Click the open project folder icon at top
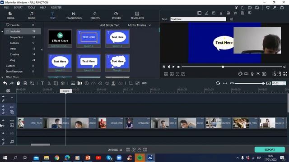 coord(250,8)
